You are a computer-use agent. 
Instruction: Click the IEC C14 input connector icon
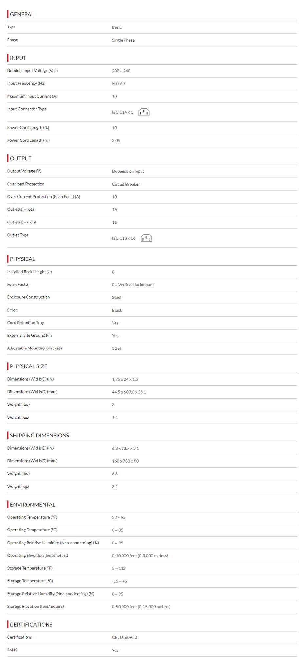[x=144, y=112]
